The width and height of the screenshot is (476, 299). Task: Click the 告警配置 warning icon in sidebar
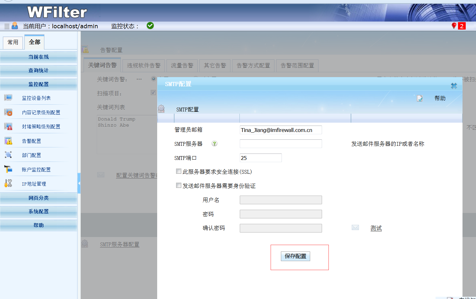pyautogui.click(x=8, y=141)
